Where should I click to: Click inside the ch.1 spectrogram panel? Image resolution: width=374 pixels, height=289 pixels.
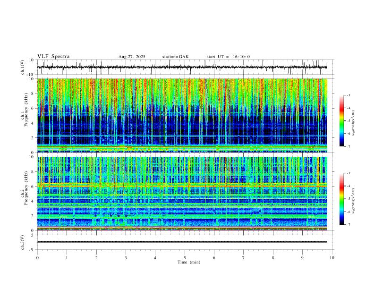(182, 115)
